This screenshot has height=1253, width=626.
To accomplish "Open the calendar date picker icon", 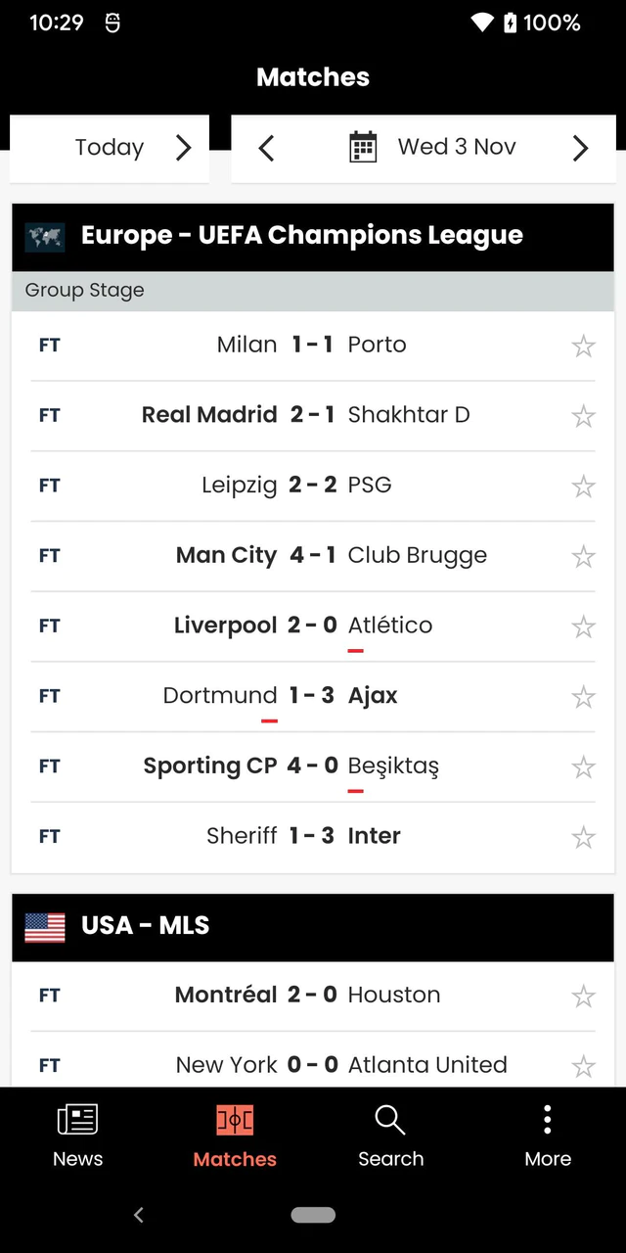I will 363,148.
